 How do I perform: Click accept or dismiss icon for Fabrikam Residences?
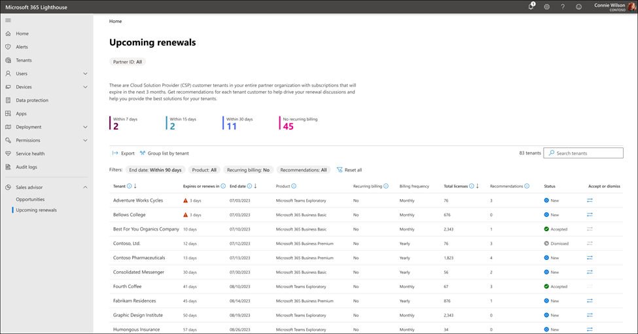(x=590, y=301)
